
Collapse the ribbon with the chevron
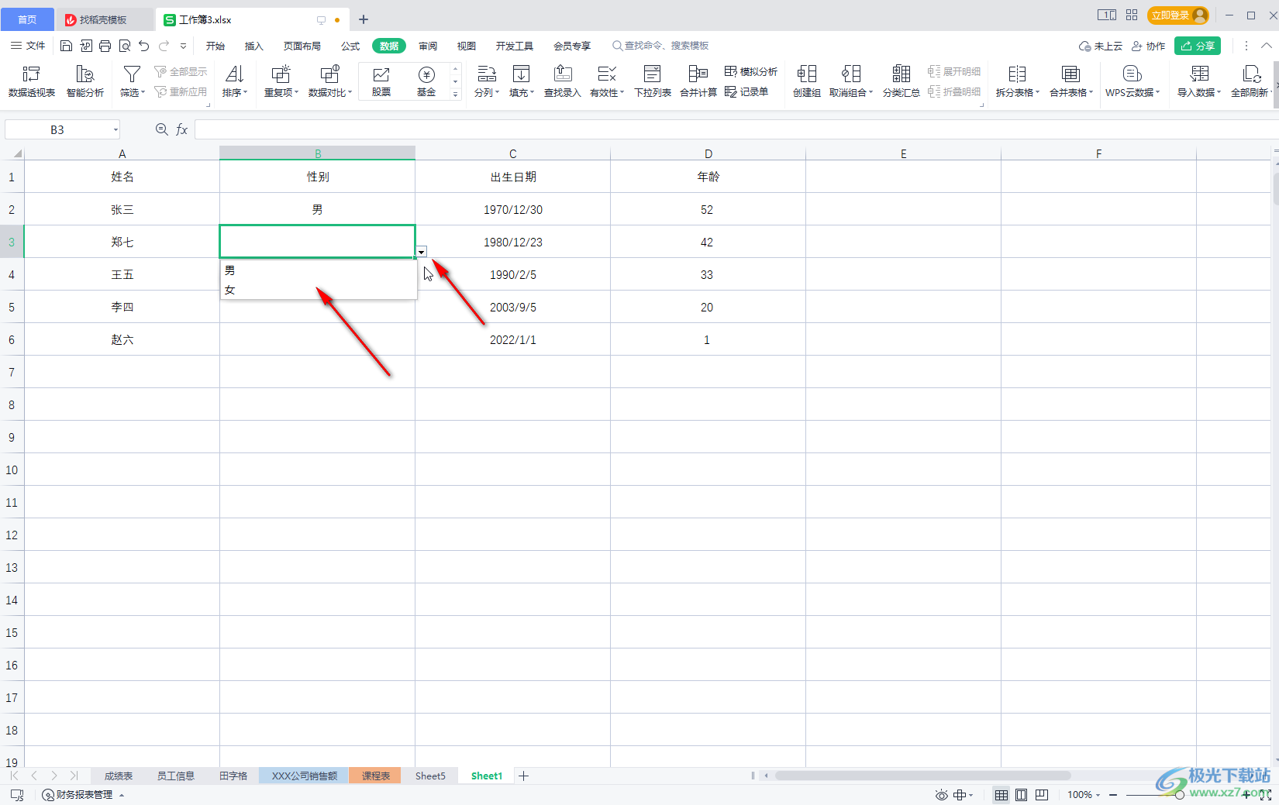tap(1267, 46)
